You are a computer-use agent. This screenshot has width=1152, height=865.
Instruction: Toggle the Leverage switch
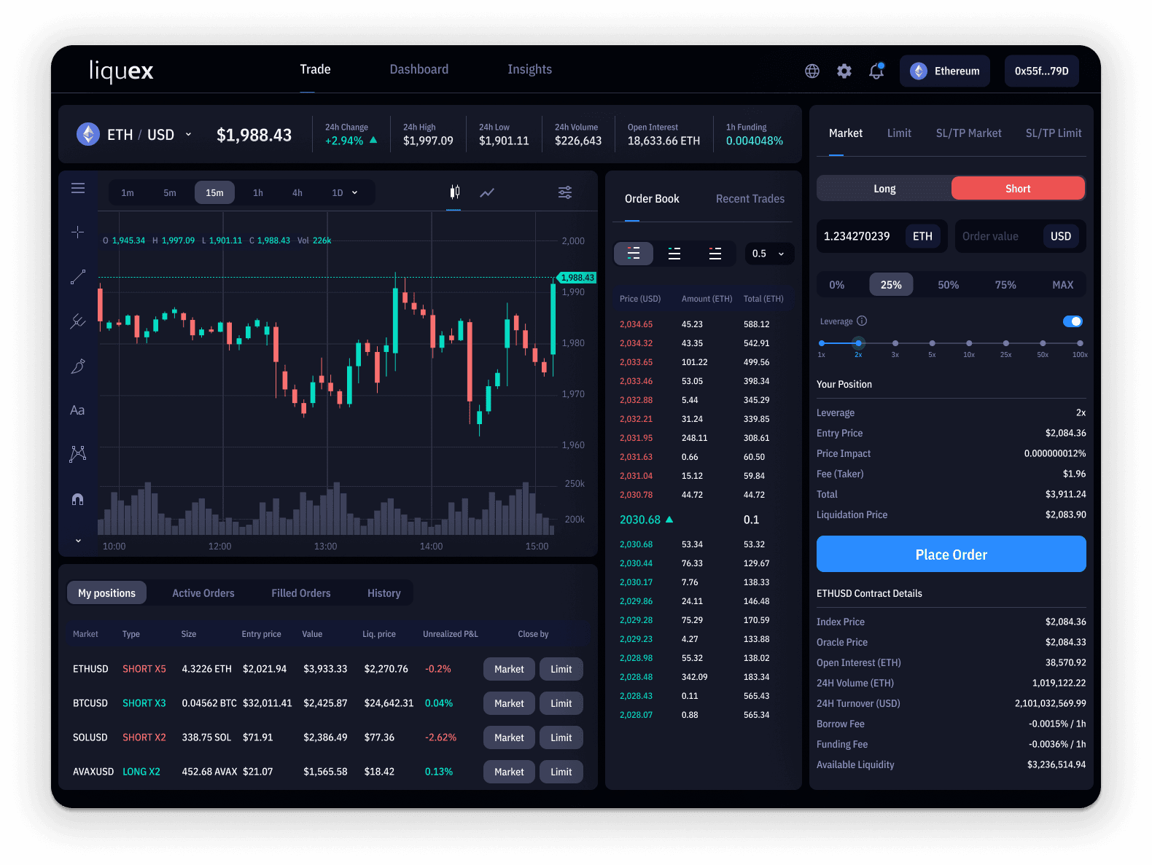pyautogui.click(x=1073, y=321)
